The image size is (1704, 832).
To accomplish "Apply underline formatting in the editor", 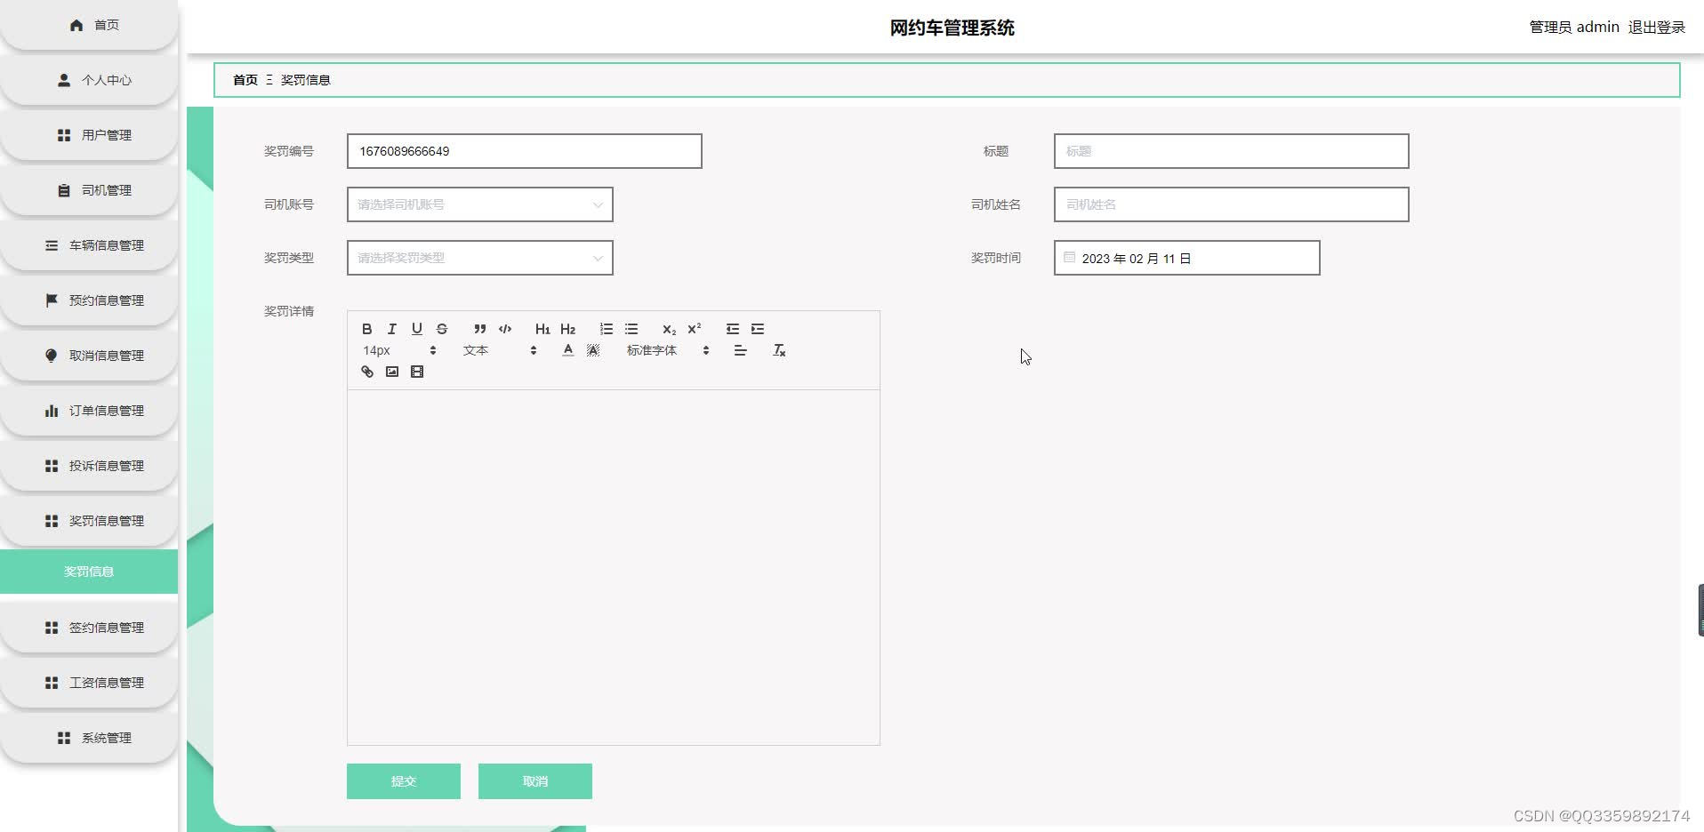I will [x=416, y=329].
